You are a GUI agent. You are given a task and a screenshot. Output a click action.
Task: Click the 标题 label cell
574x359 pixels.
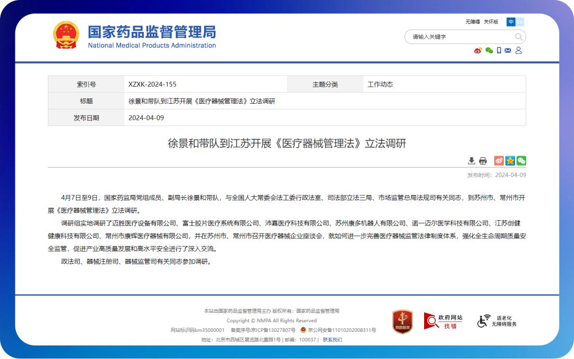[x=87, y=101]
